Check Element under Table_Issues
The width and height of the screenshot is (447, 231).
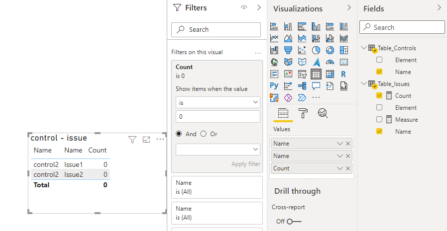(379, 107)
